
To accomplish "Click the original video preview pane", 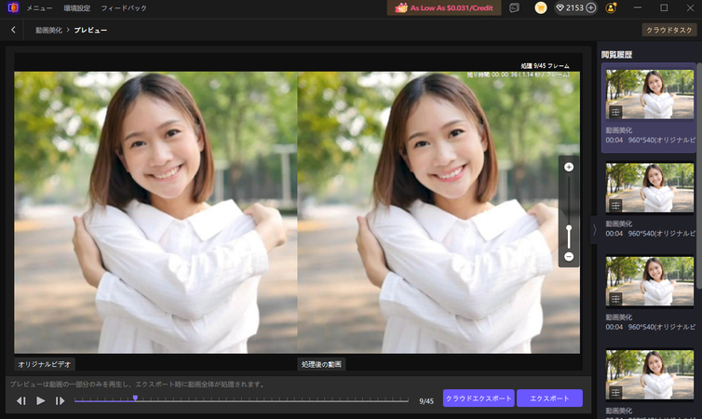I will pyautogui.click(x=155, y=212).
